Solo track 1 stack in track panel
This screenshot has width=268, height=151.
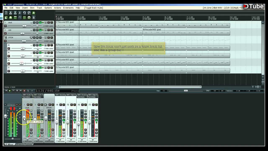coord(52,22)
